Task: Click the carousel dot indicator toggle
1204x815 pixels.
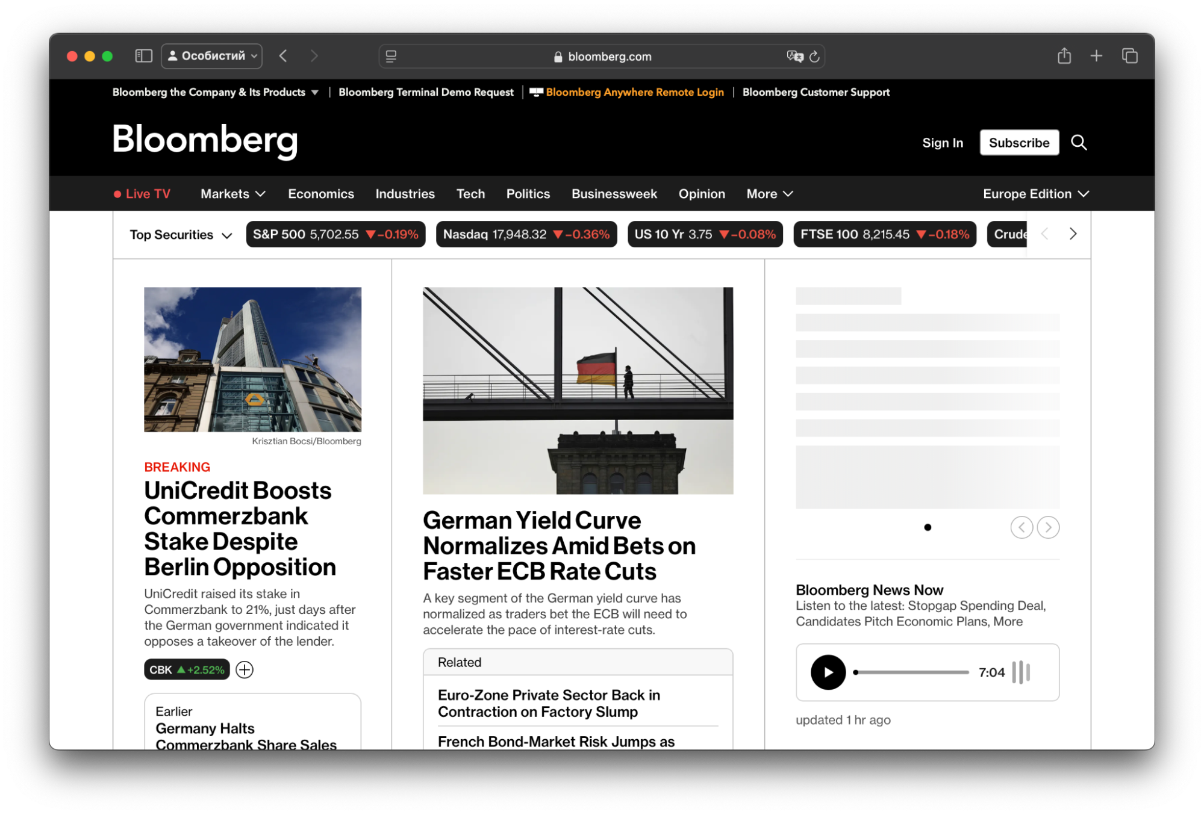Action: pyautogui.click(x=928, y=527)
